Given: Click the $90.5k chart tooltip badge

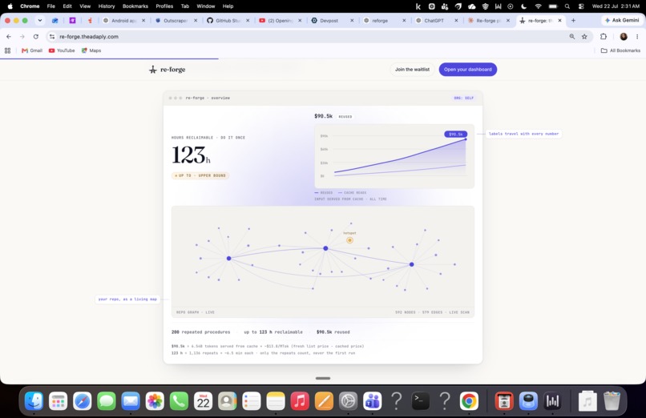Looking at the screenshot, I should pyautogui.click(x=456, y=134).
